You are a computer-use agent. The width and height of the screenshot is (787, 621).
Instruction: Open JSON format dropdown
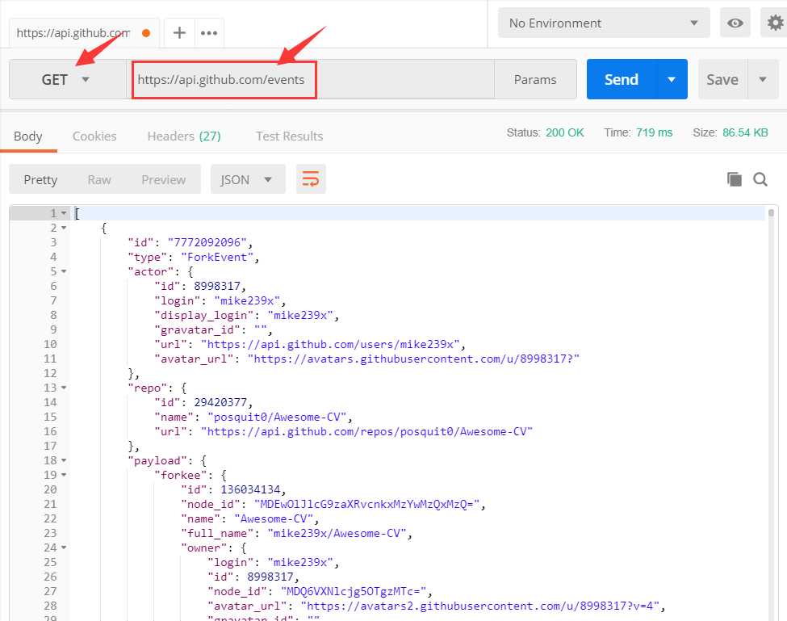[248, 179]
